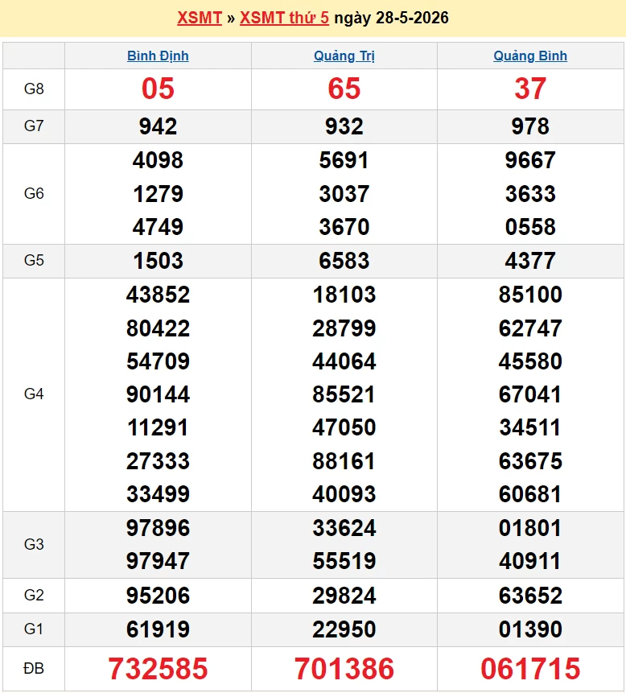
Task: Click the G3 result 55519
Action: pos(344,561)
